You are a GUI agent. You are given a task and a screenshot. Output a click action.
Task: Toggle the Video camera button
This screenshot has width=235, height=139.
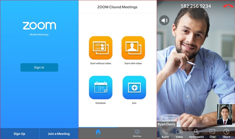point(179,133)
